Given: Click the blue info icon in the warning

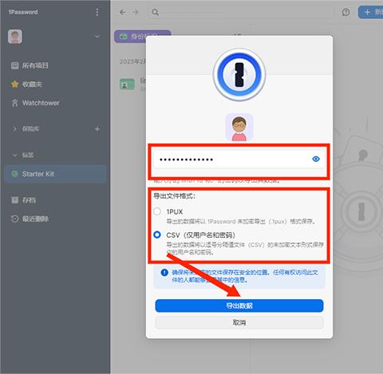Looking at the screenshot, I should (164, 273).
